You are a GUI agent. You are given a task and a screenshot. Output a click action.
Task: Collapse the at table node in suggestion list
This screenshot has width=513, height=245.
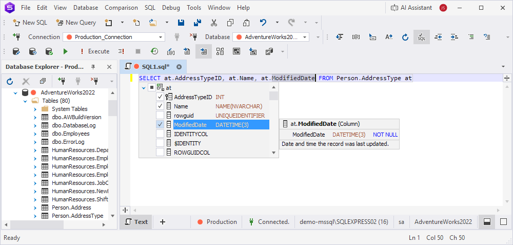143,88
